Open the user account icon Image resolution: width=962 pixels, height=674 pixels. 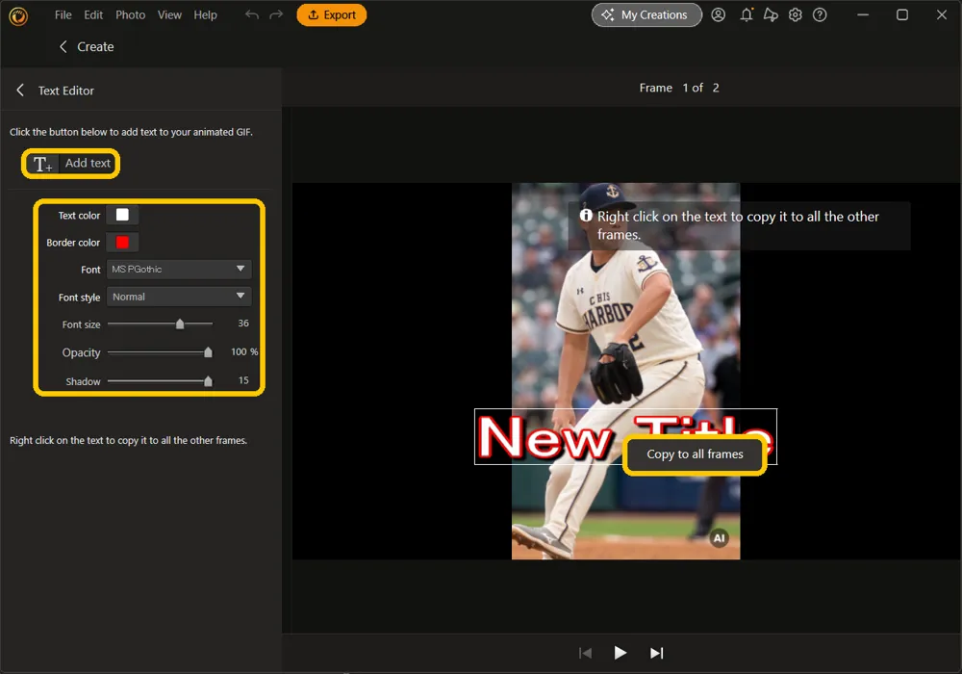[x=718, y=14]
